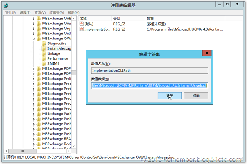
Task: Click the ImplementationDLLPath value icon
Action: coord(81,29)
